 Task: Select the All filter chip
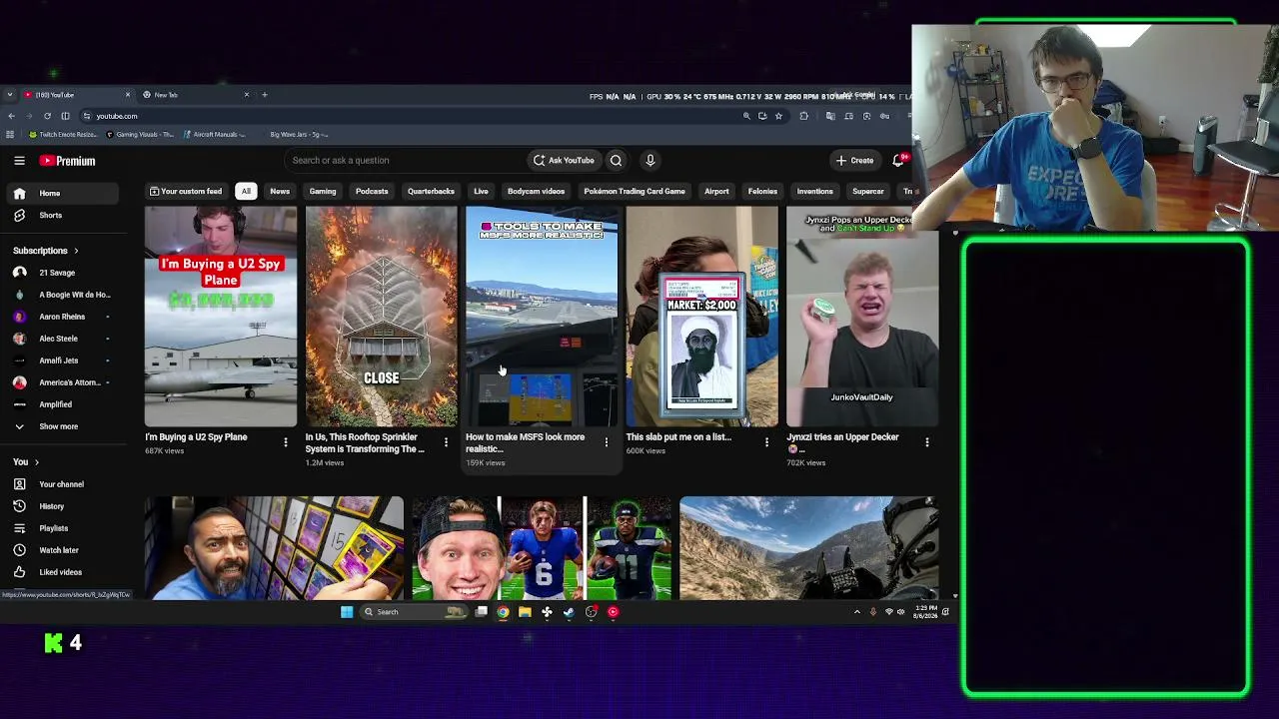[246, 191]
